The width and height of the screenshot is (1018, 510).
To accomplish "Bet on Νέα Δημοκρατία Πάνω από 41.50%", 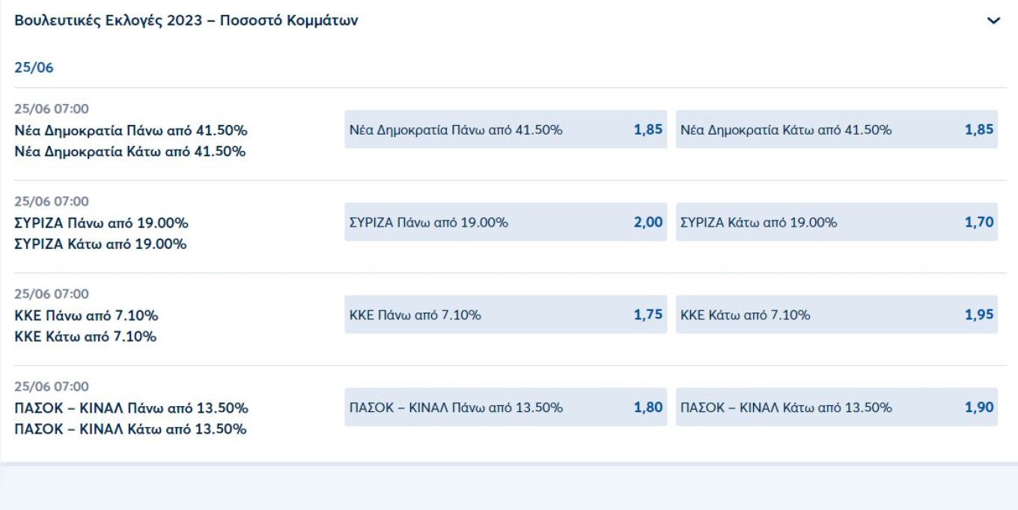I will click(505, 130).
